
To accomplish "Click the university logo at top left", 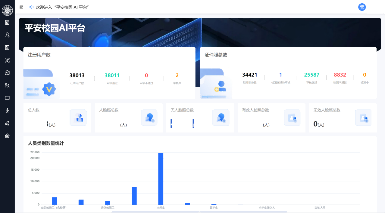I will click(x=7, y=11).
